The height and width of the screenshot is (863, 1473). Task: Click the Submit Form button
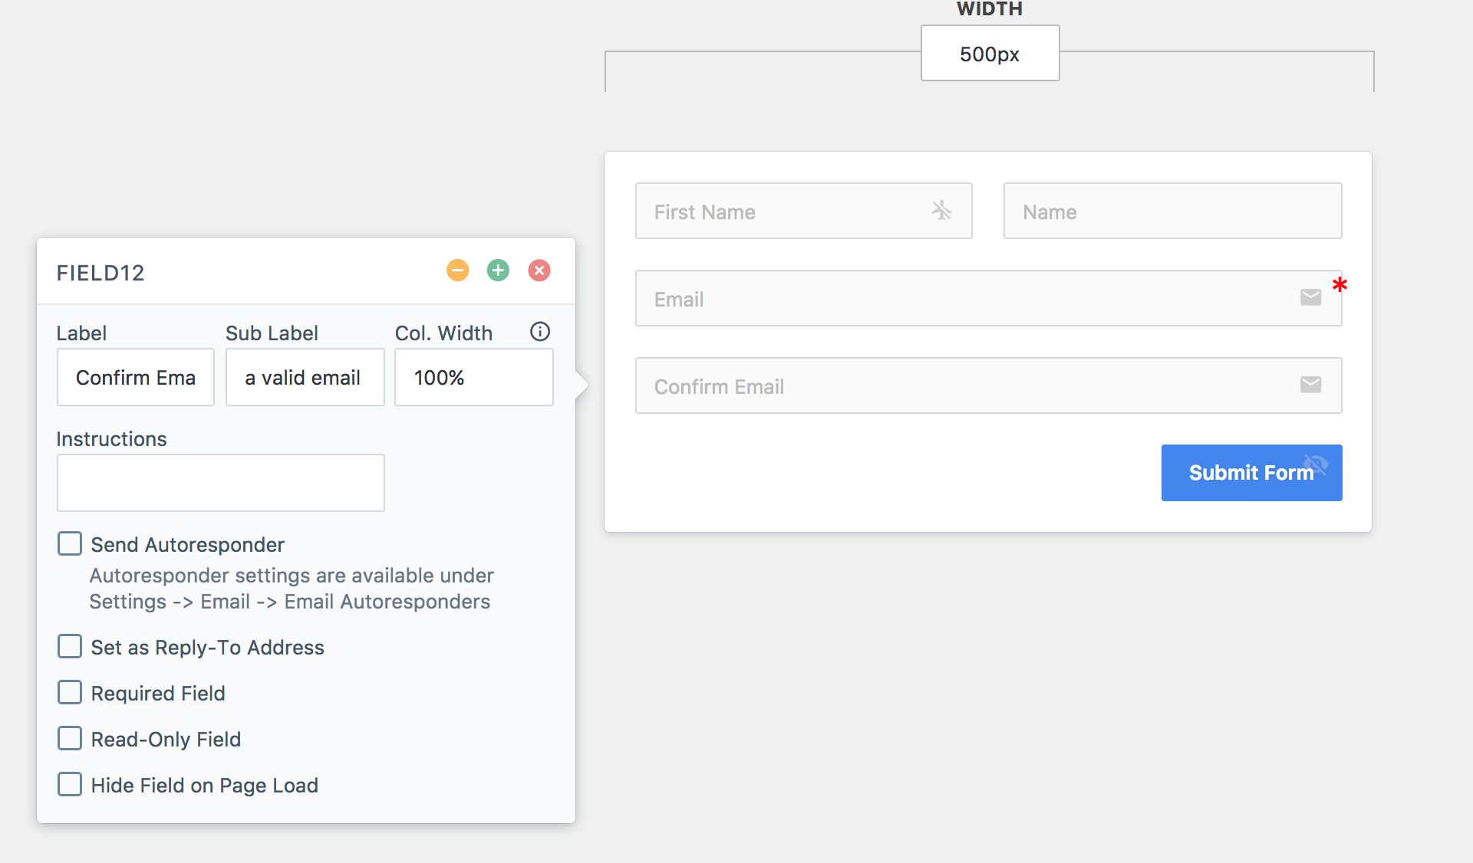(x=1251, y=473)
